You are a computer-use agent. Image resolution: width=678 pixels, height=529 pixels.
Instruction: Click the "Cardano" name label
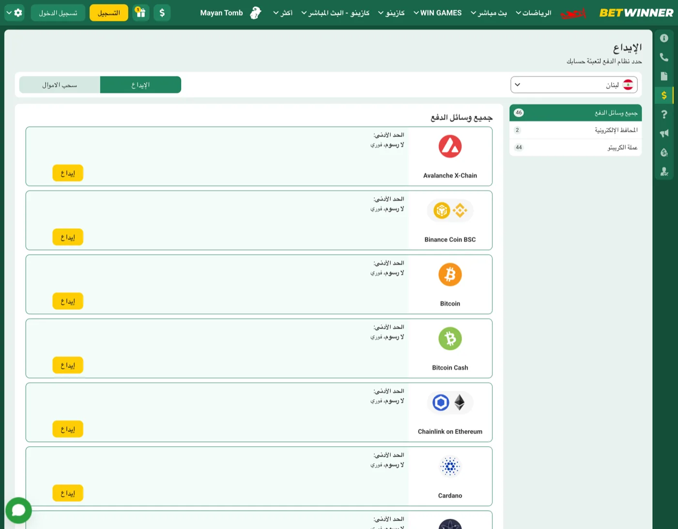pos(450,496)
